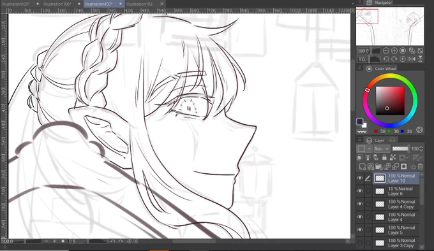Zoom out in the Navigator panel
The width and height of the screenshot is (434, 251).
click(x=386, y=51)
